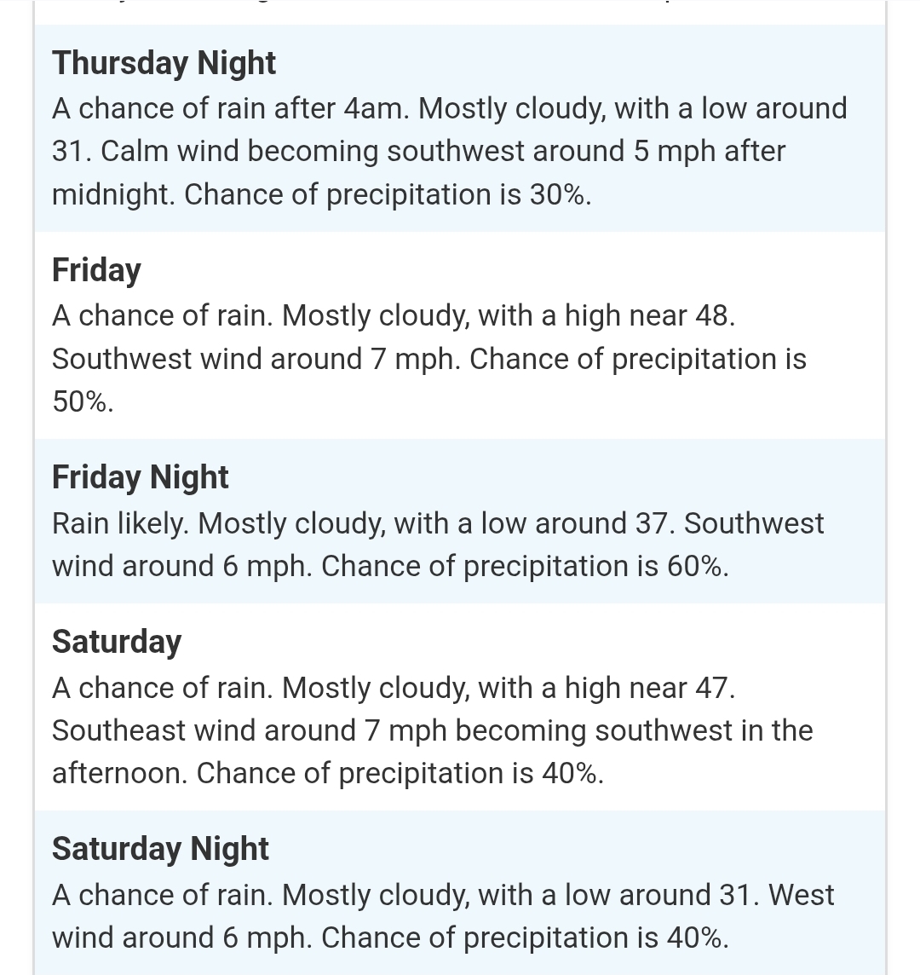Screen dimensions: 920x975
Task: Select the Friday forecast heading
Action: [96, 270]
